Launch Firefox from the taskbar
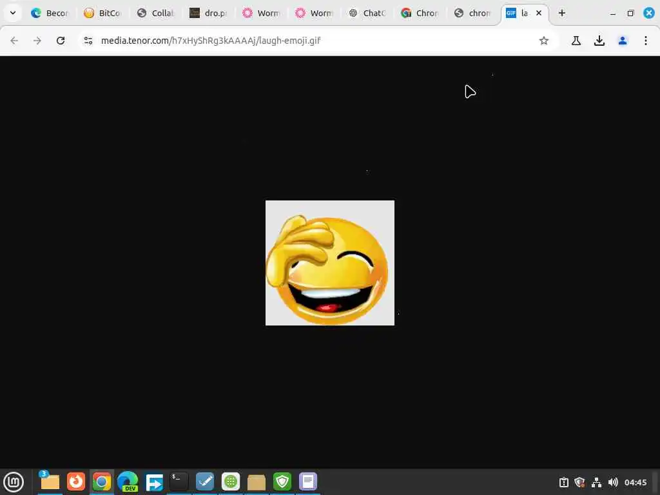 (76, 481)
